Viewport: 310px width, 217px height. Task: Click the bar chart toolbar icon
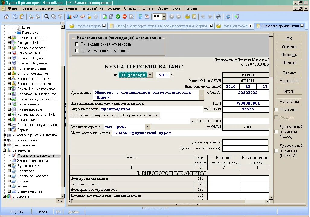pyautogui.click(x=69, y=17)
